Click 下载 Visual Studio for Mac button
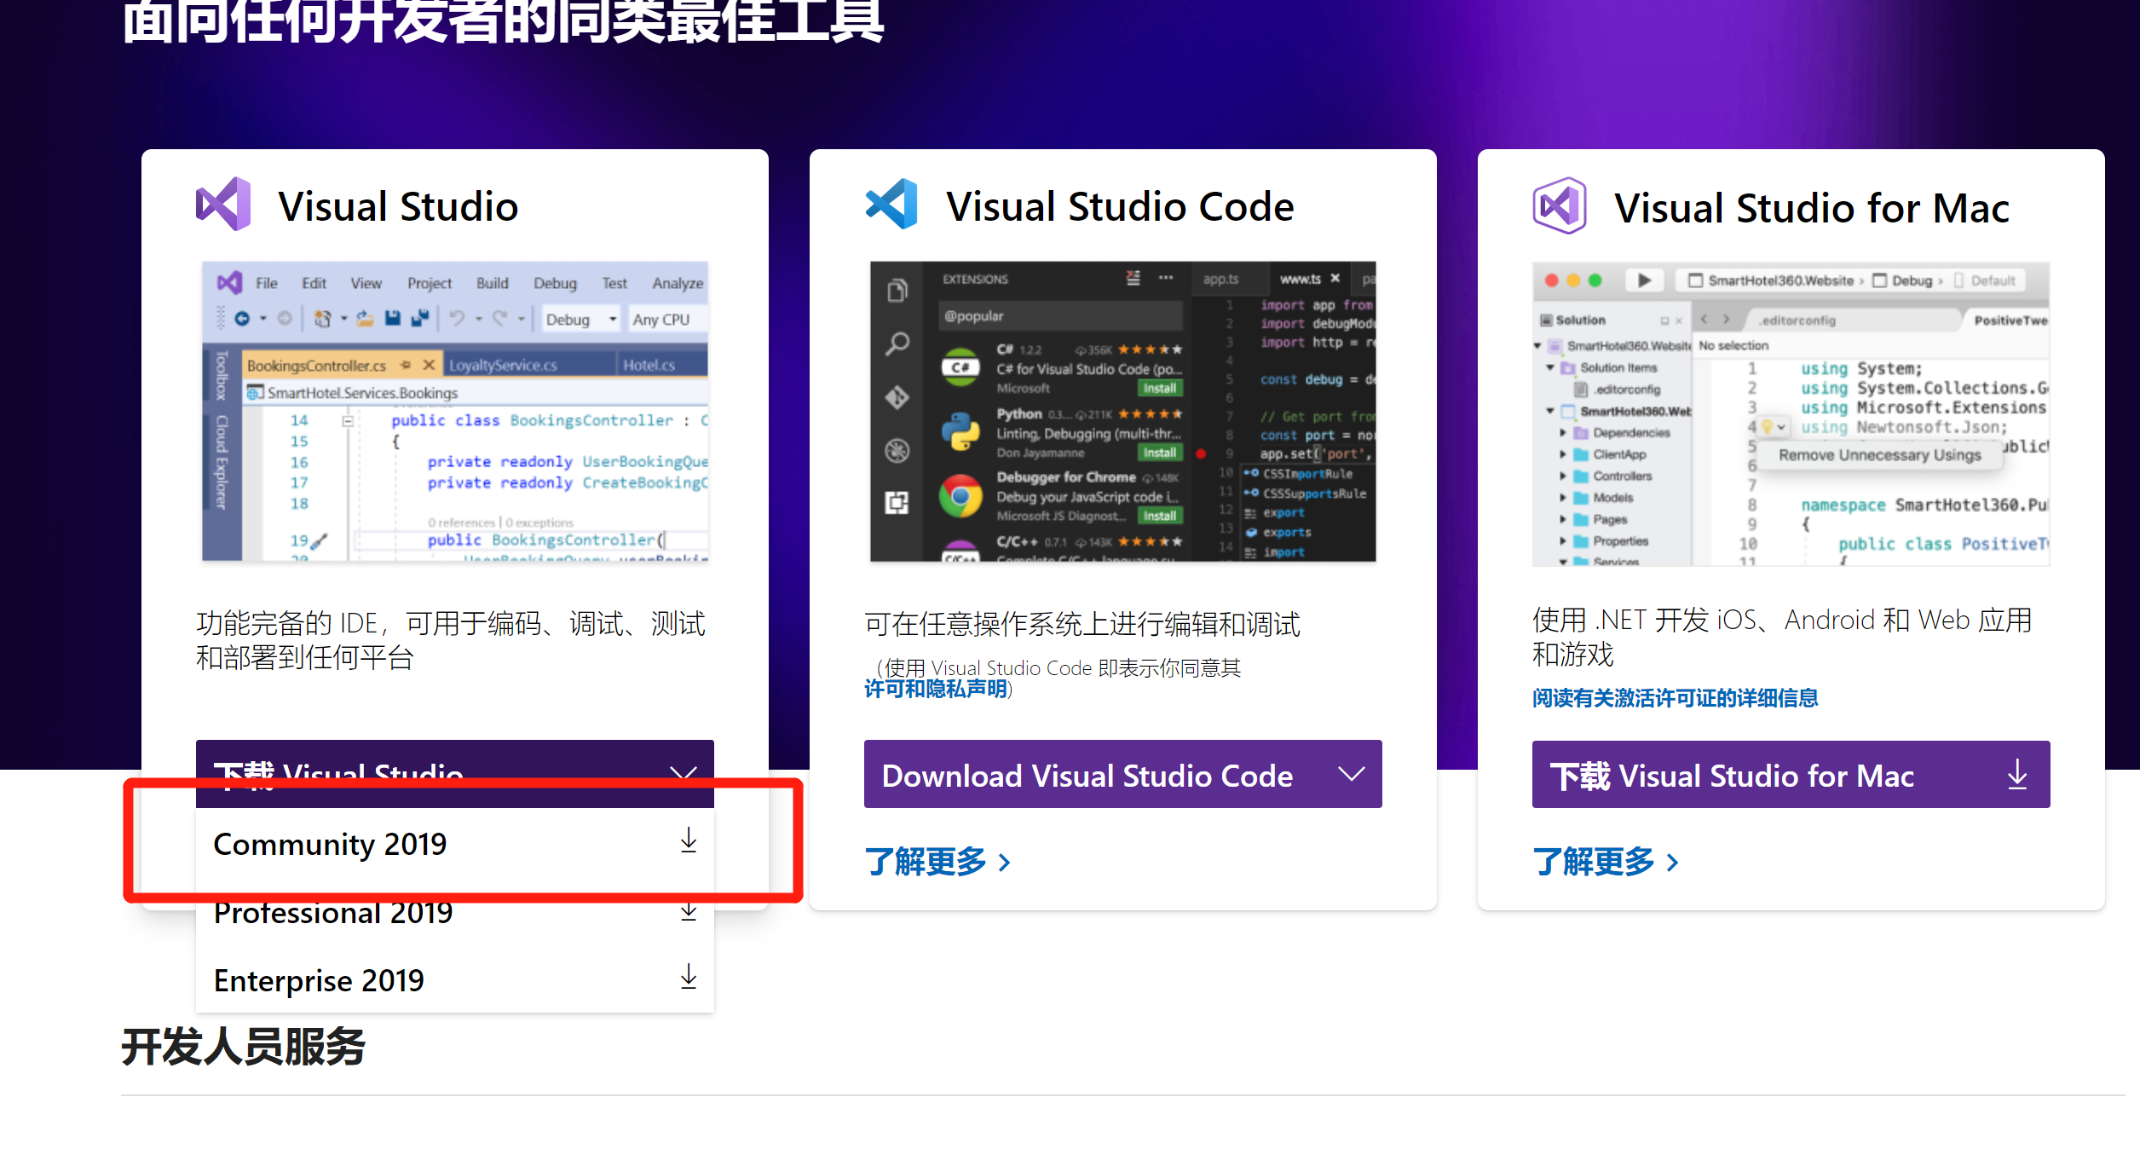Screen dimensions: 2140x1149 1732,776
